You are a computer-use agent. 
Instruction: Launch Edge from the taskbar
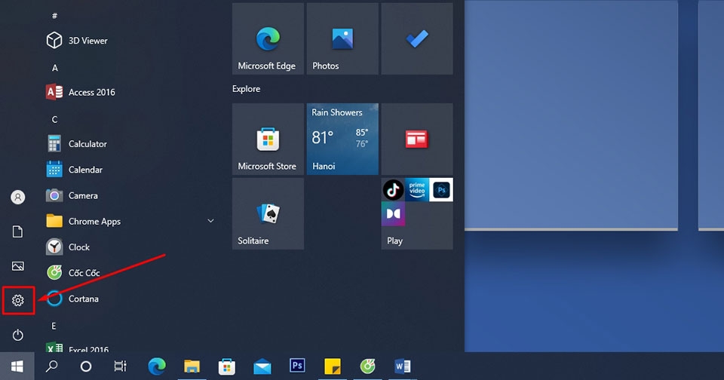157,366
